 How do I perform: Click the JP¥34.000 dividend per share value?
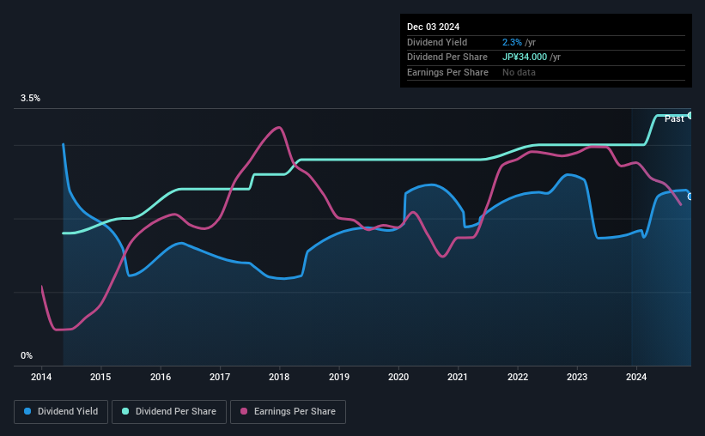(525, 58)
